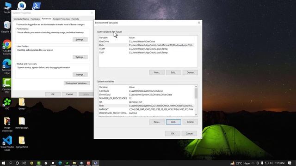This screenshot has height=166, width=296.
Task: Open Edge browser from the taskbar
Action: coord(60,163)
